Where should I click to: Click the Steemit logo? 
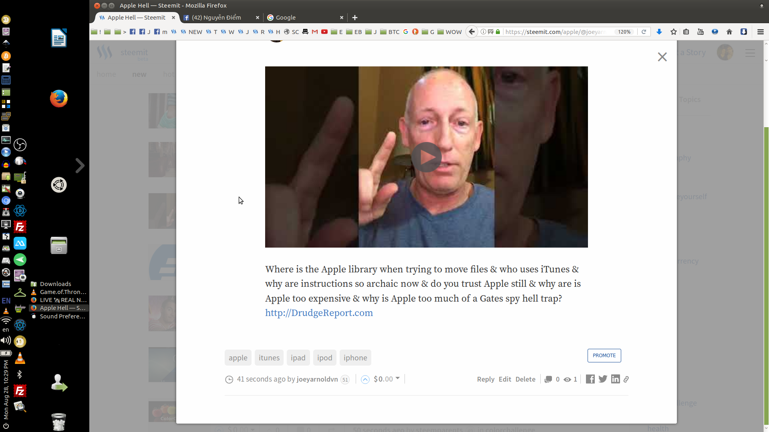tap(104, 52)
